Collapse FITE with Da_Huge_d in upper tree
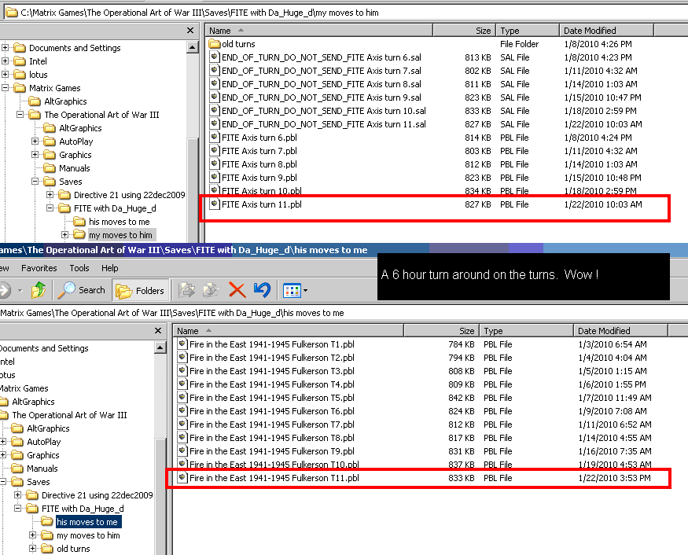The width and height of the screenshot is (688, 555). 50,208
